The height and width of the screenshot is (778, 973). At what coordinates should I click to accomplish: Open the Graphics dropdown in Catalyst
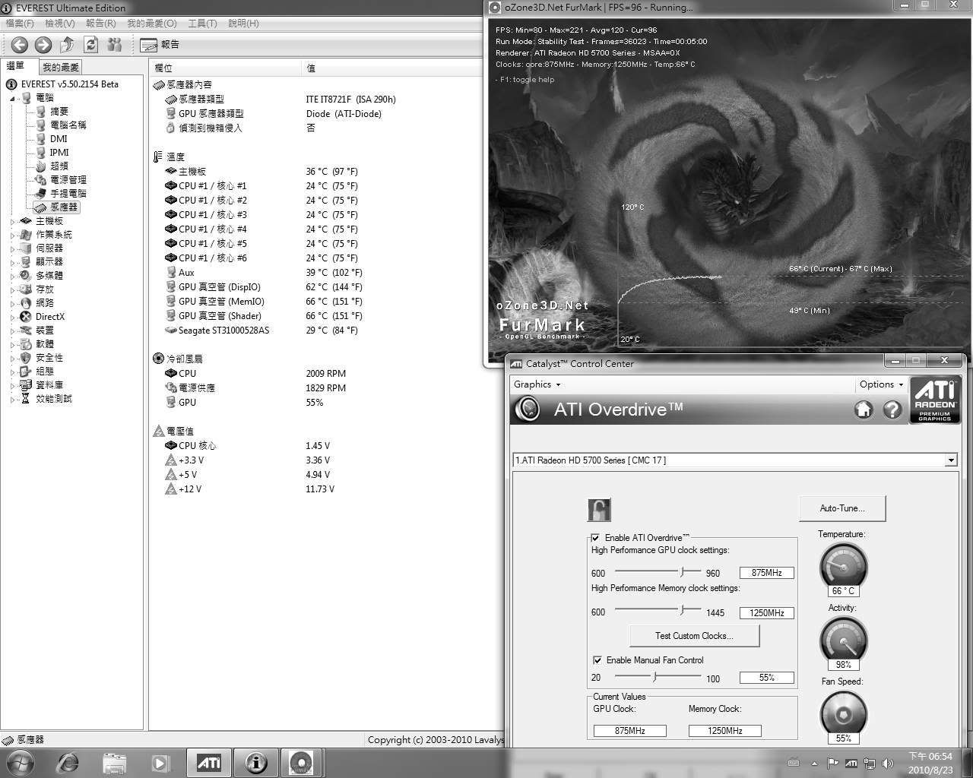[x=537, y=384]
